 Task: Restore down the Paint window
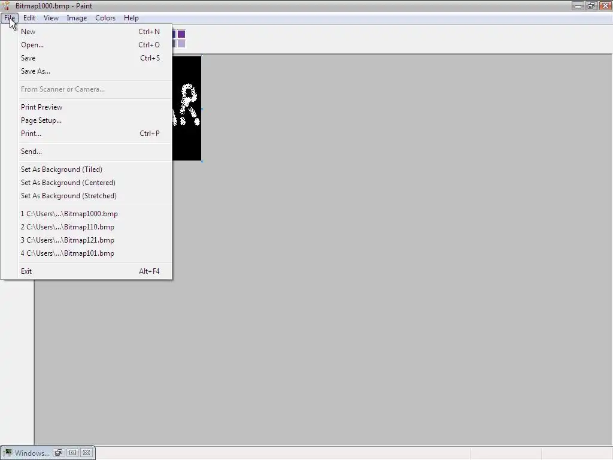(591, 6)
